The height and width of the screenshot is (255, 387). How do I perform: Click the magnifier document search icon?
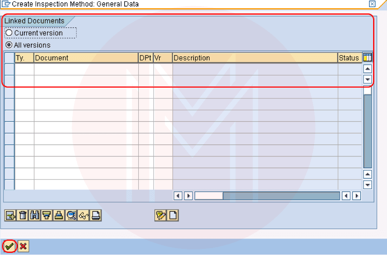(x=71, y=216)
